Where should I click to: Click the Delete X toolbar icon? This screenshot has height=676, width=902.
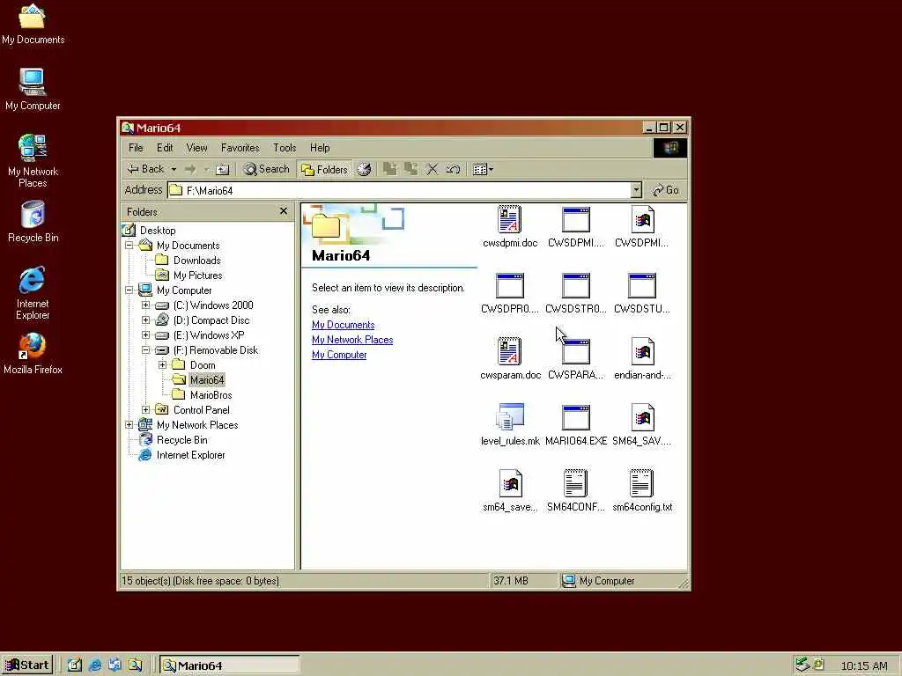pos(432,170)
